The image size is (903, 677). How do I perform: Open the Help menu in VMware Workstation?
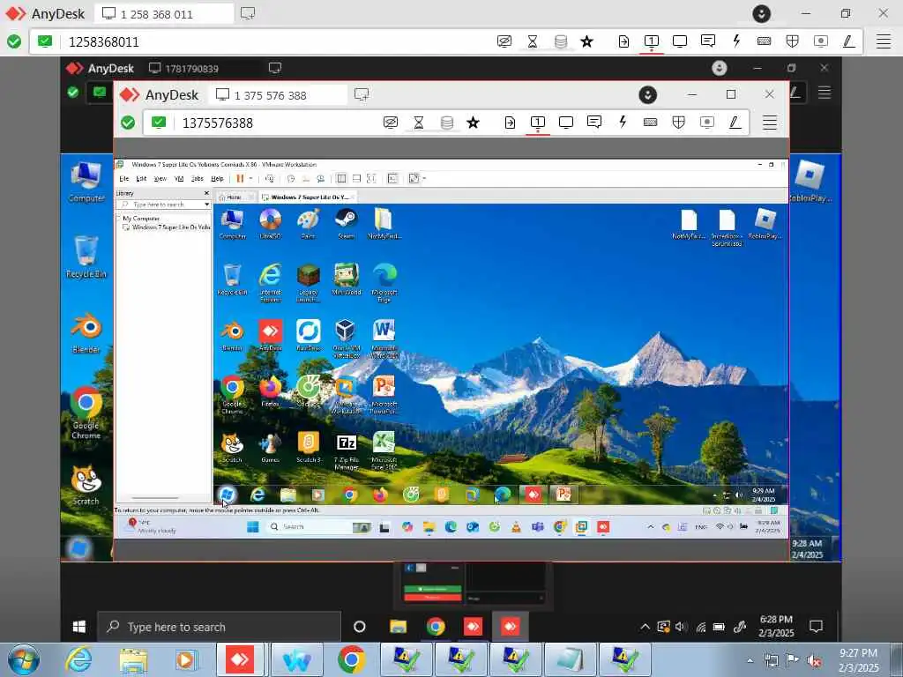point(217,178)
